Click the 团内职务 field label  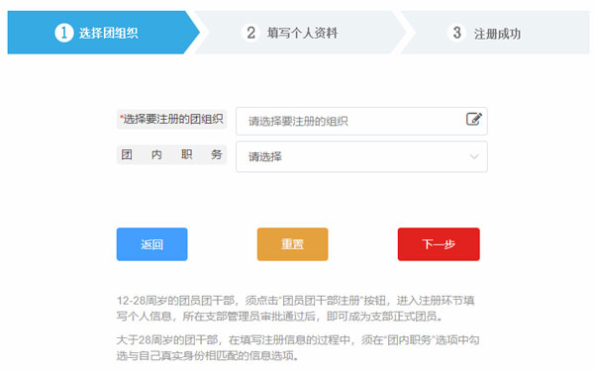pyautogui.click(x=171, y=154)
